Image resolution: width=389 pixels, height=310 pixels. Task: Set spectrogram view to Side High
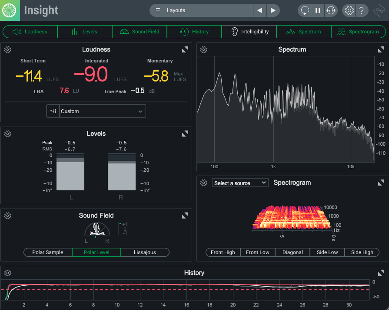click(x=362, y=252)
